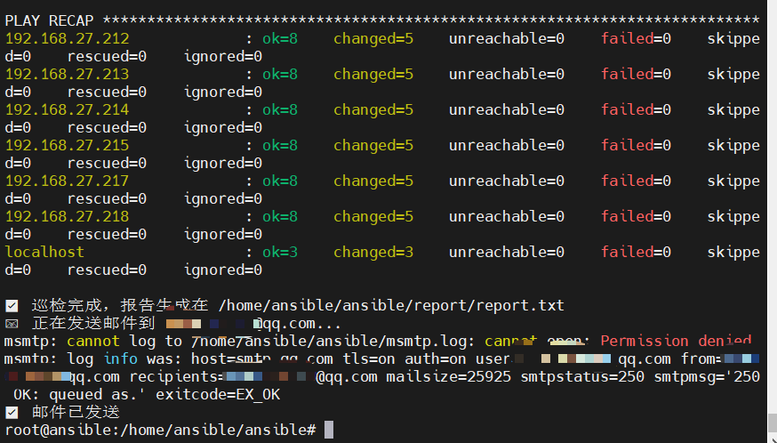This screenshot has height=443, width=777.
Task: Click the blue 'info' word in msmtp log
Action: 120,358
